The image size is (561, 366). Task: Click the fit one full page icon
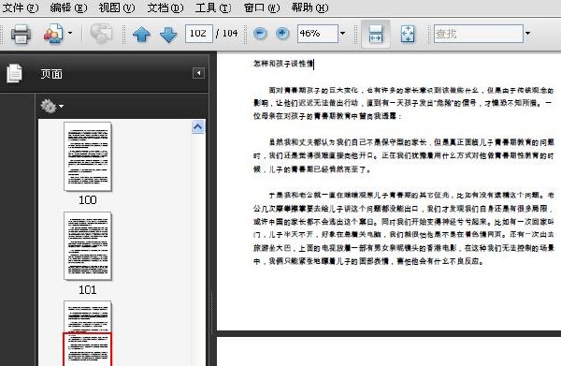(408, 34)
